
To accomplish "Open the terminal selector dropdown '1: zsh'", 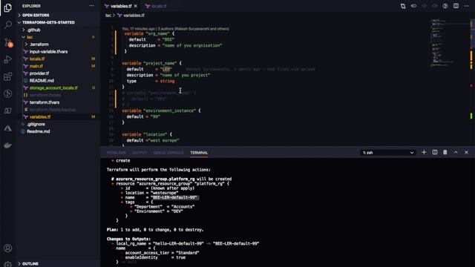I will pyautogui.click(x=388, y=153).
